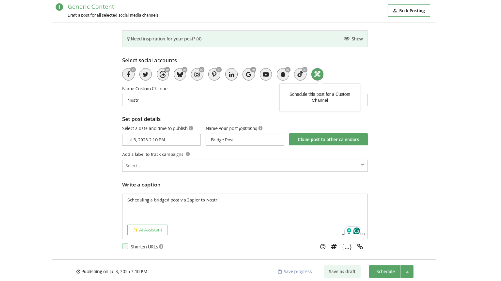Click the Name your post field
The height and width of the screenshot is (281, 501).
[x=245, y=140]
